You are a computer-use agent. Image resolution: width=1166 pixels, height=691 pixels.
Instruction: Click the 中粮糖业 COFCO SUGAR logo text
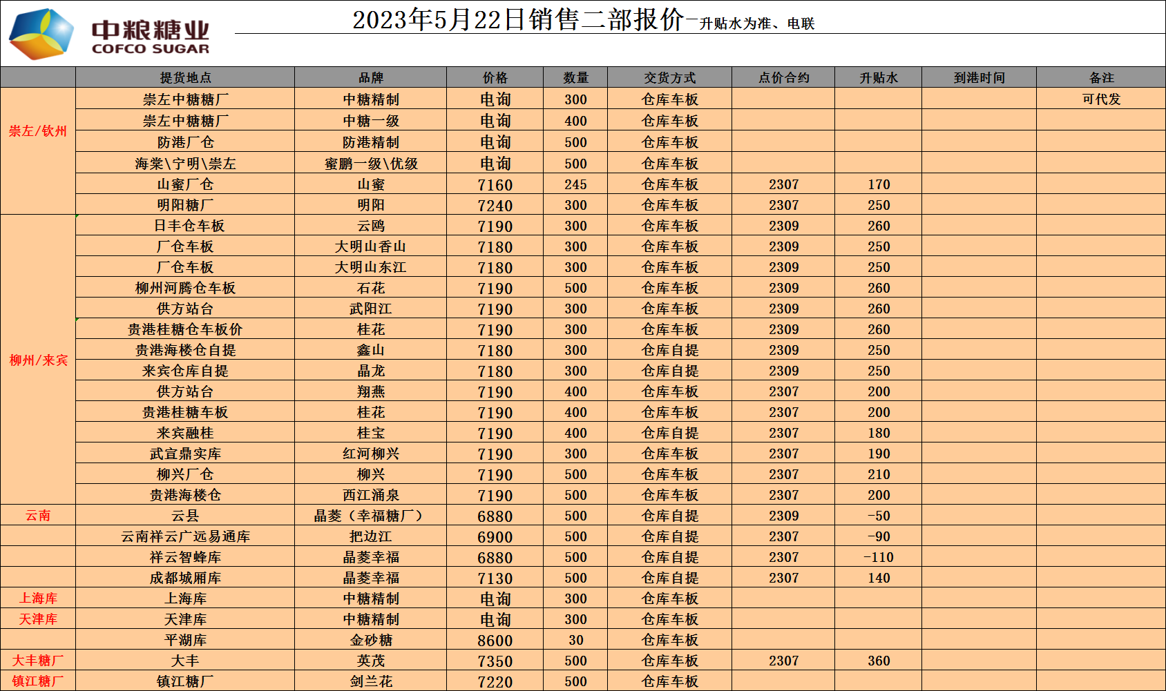[x=151, y=37]
